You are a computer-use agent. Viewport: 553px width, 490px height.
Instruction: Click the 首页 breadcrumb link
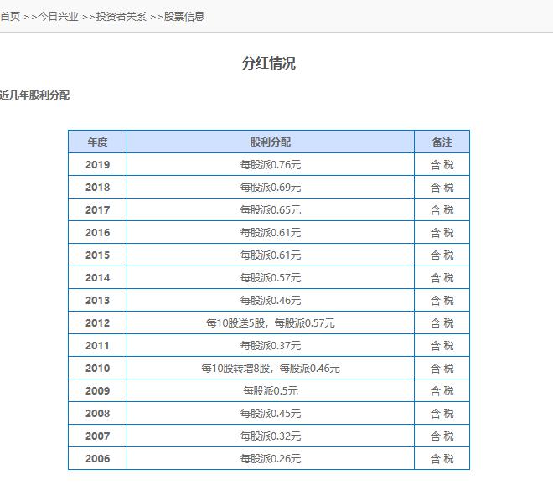[9, 16]
